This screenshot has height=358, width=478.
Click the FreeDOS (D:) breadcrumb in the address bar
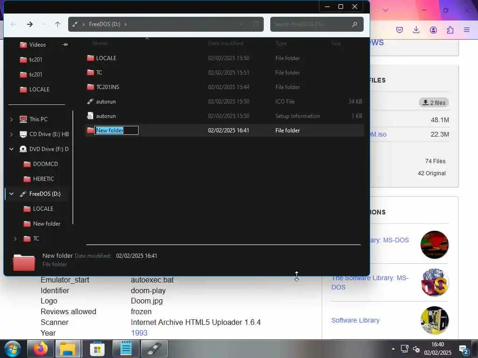click(105, 24)
